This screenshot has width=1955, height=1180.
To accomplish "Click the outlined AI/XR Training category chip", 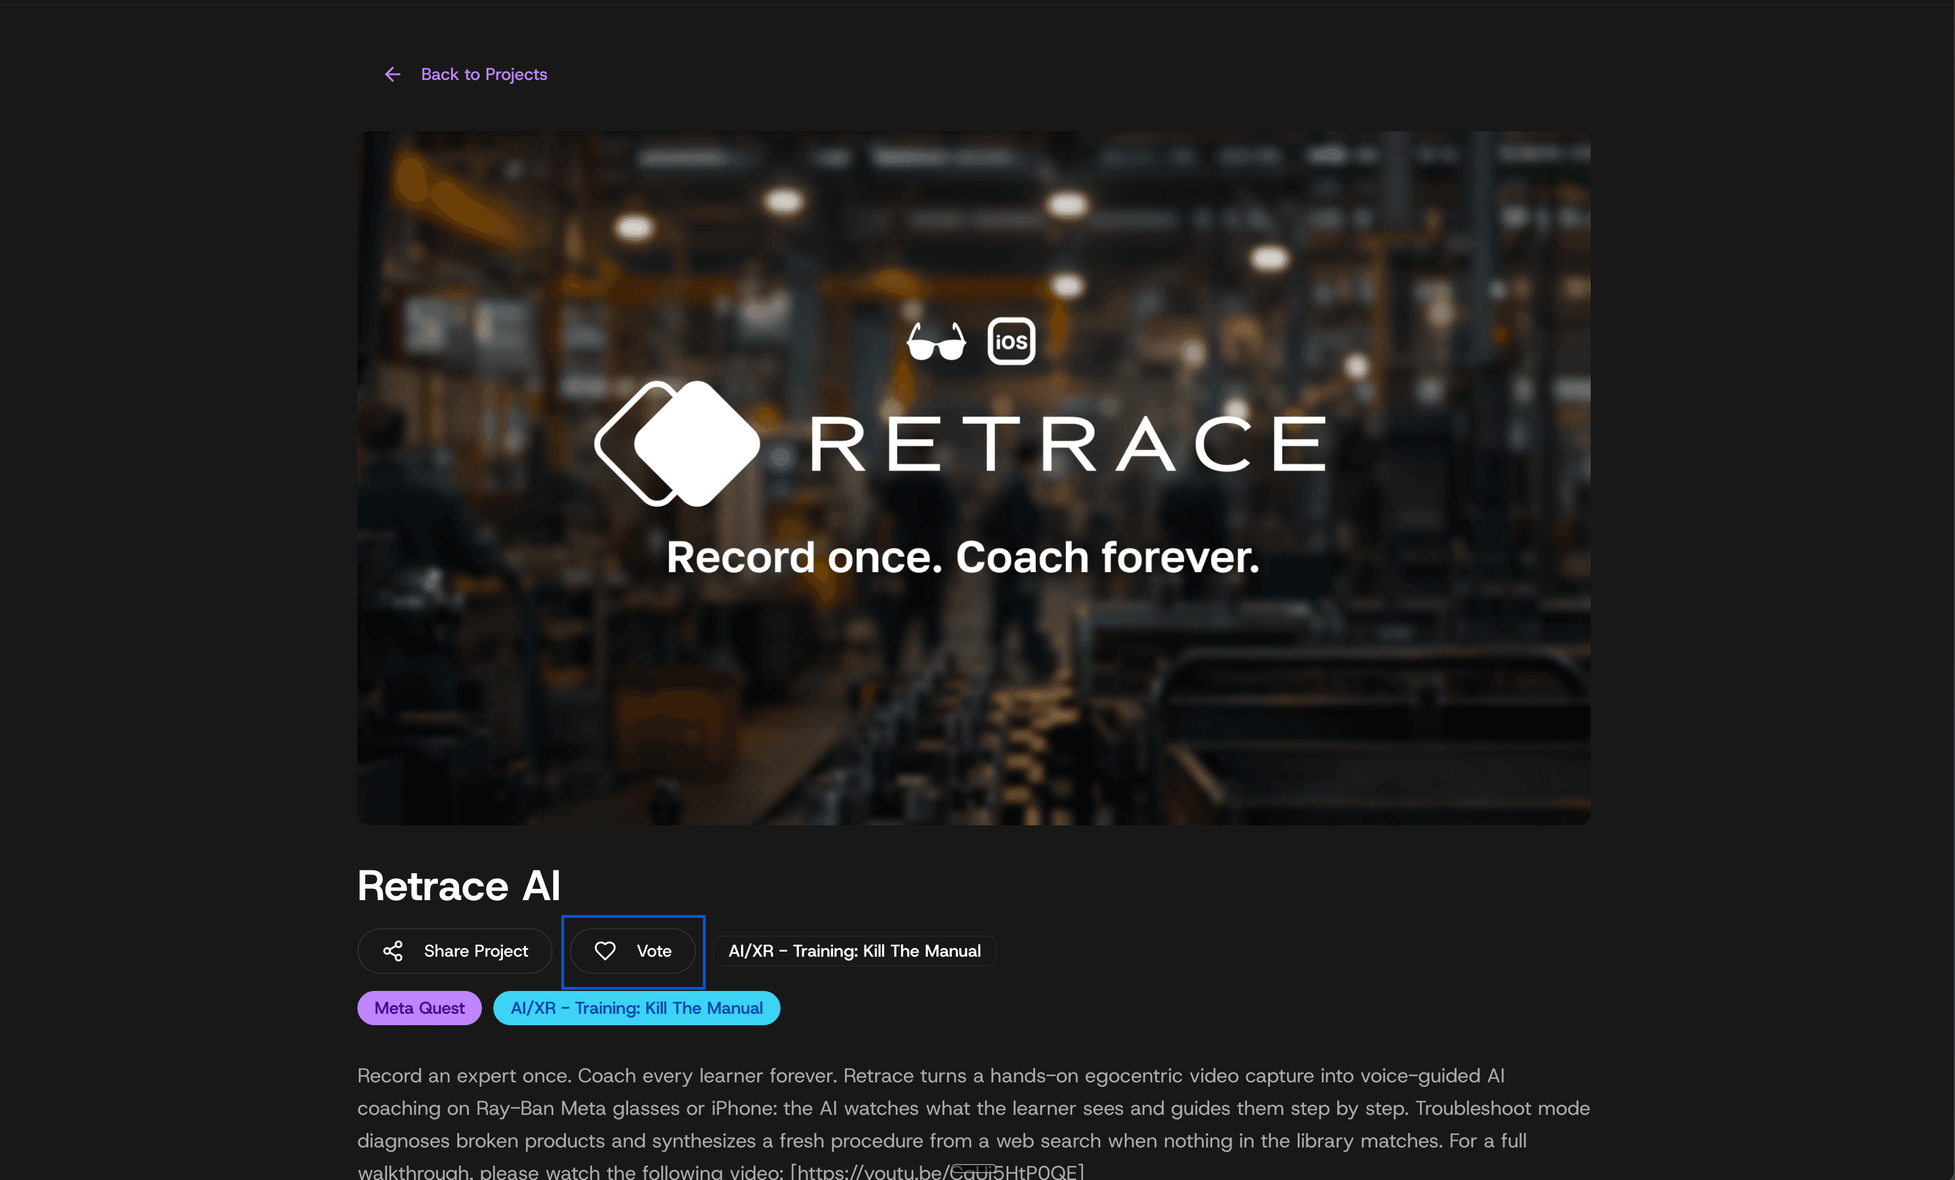I will point(855,950).
